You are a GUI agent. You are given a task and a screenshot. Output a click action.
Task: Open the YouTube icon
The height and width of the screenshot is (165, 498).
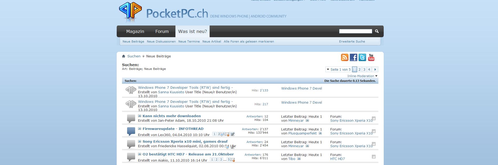tap(371, 57)
